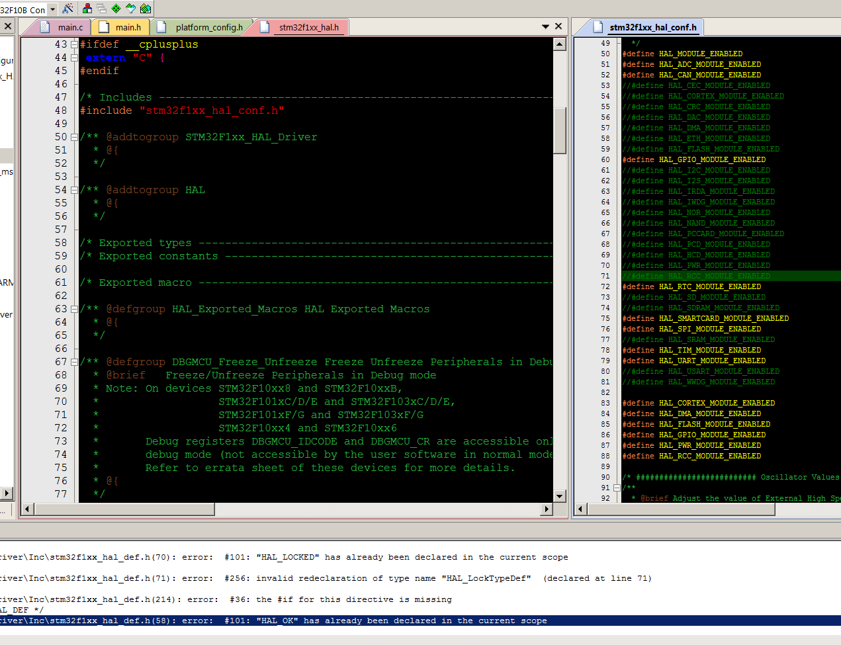Select error #36 missing #if line

[x=226, y=599]
